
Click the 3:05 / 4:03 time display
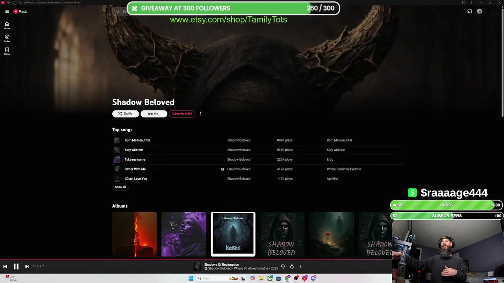(39, 266)
